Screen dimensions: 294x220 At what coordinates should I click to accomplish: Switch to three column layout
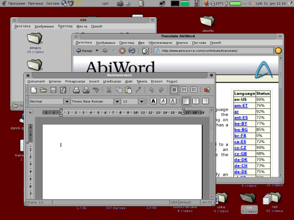194,90
